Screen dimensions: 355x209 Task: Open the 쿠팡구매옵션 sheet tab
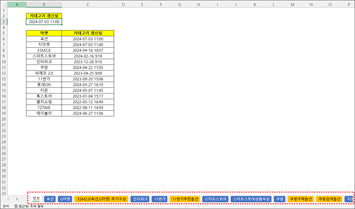[301, 199]
